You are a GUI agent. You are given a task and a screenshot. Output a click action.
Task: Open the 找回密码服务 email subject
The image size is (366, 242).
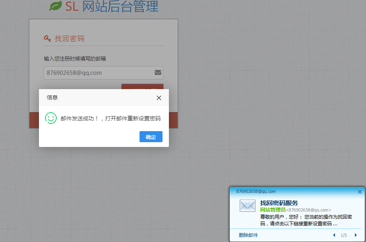pos(279,203)
